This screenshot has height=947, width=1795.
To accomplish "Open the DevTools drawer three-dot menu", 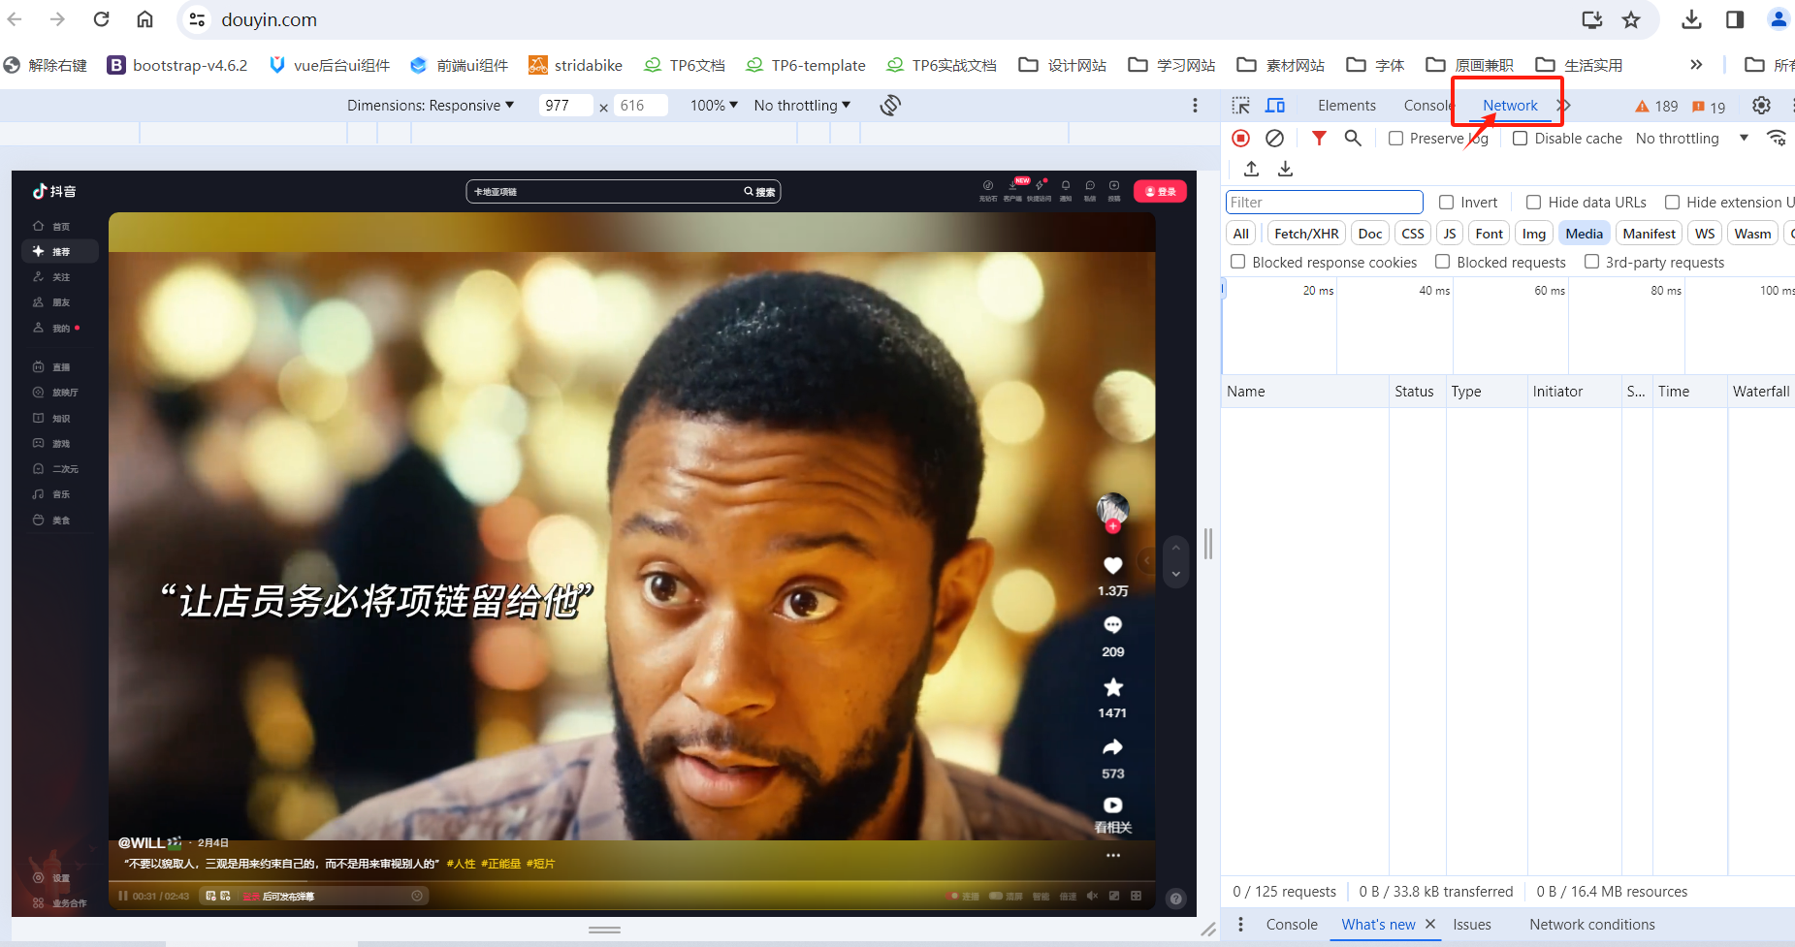I will click(1240, 925).
